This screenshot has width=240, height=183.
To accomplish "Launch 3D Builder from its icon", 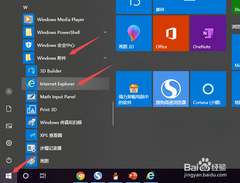I will pyautogui.click(x=31, y=71).
